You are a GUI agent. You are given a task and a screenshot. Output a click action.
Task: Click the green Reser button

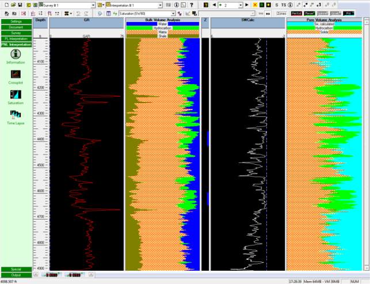310,14
